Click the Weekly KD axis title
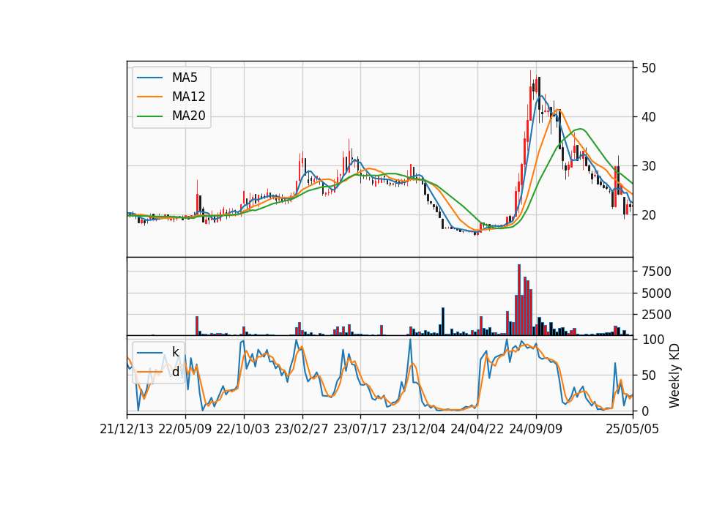Viewport: 703px width, 505px height. [674, 375]
